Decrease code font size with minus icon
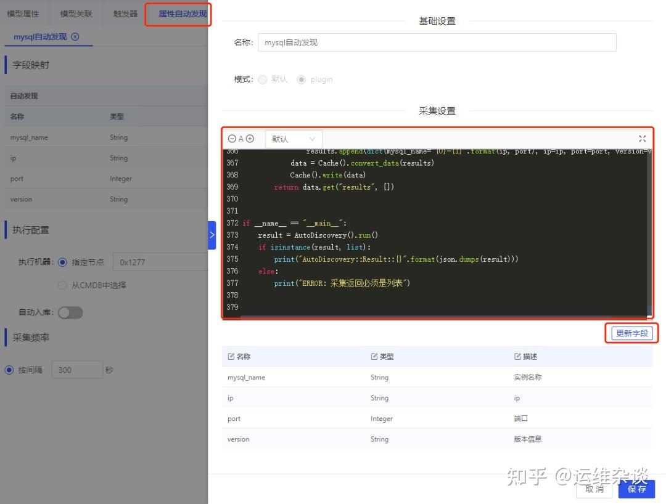 [x=232, y=139]
